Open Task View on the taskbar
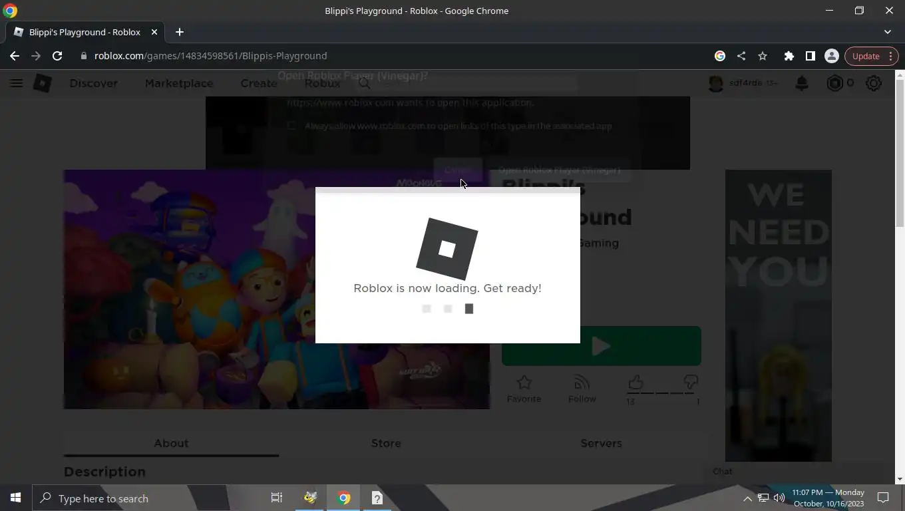905x511 pixels. click(x=277, y=498)
